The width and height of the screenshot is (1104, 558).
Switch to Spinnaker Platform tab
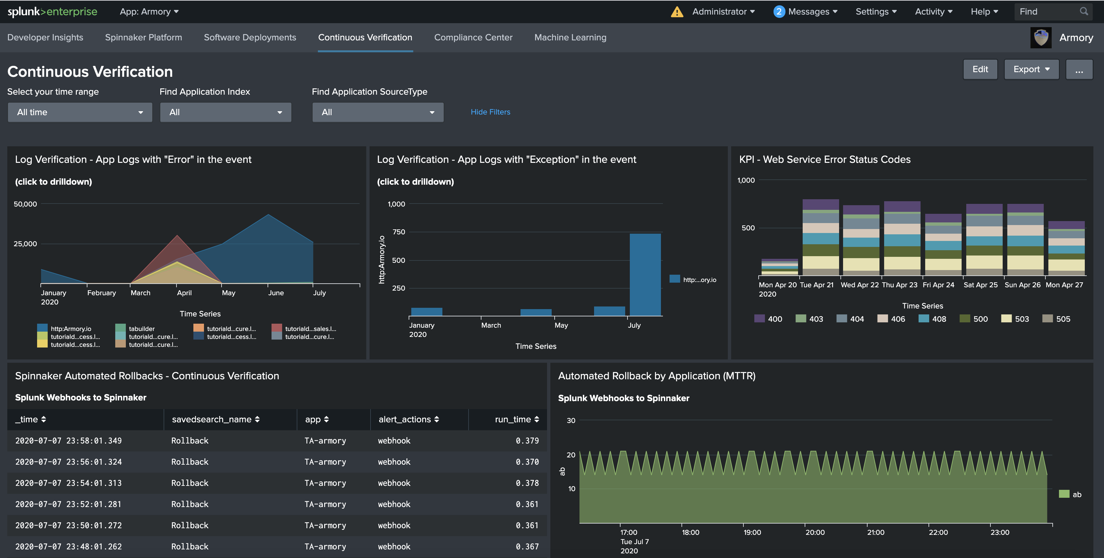point(143,38)
